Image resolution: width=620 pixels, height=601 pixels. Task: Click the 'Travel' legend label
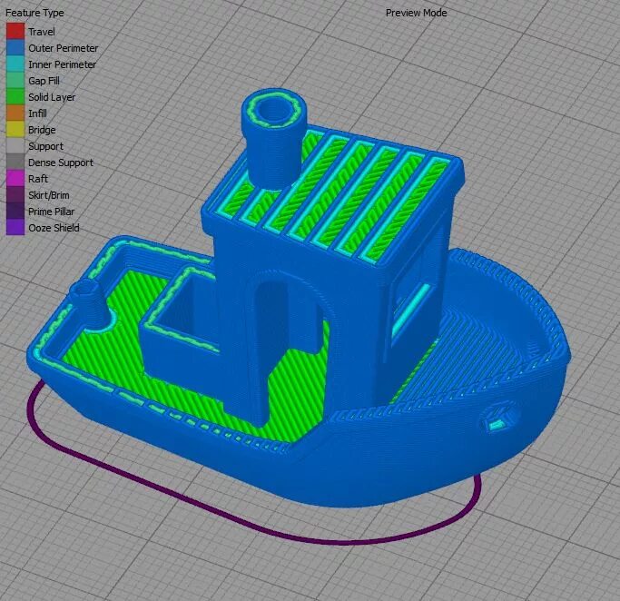42,32
